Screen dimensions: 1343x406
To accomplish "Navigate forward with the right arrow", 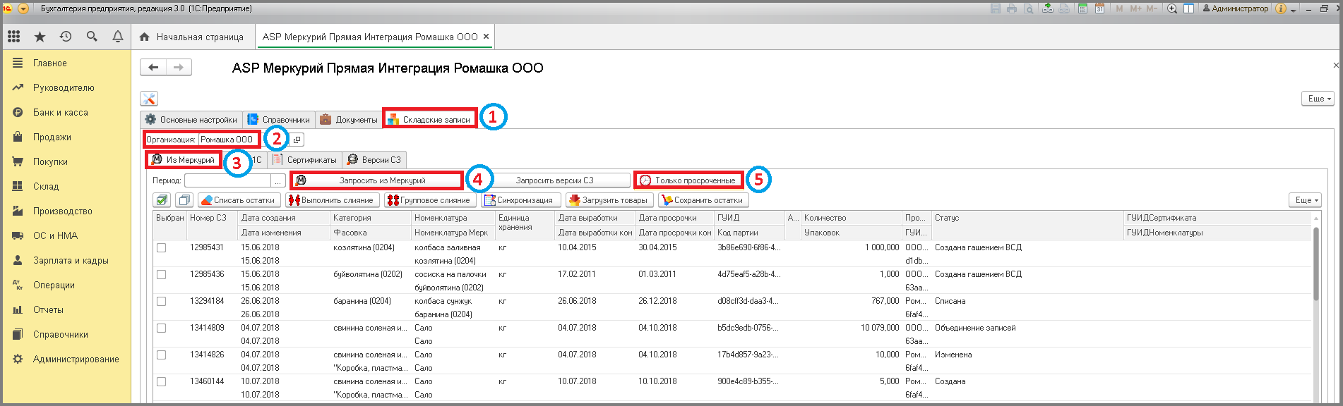I will click(x=179, y=68).
